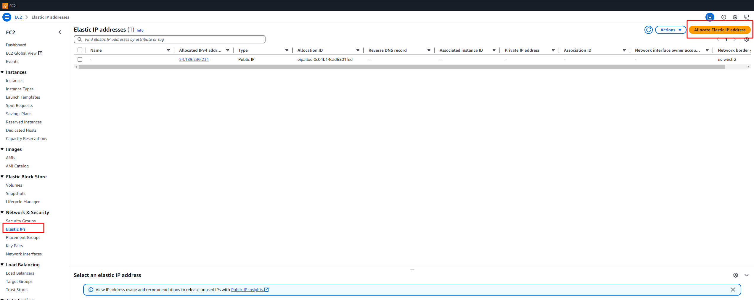Screen dimensions: 754x300
Task: Open the 54.189.236.231 IP address link
Action: 194,59
